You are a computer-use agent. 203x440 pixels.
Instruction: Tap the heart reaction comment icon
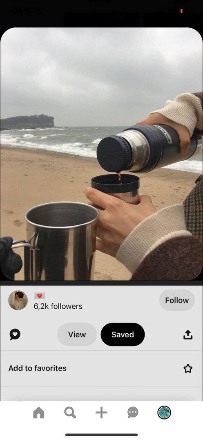coord(15,334)
